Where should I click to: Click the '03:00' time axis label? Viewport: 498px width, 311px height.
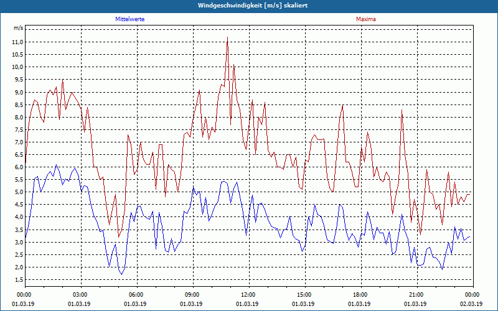point(80,295)
